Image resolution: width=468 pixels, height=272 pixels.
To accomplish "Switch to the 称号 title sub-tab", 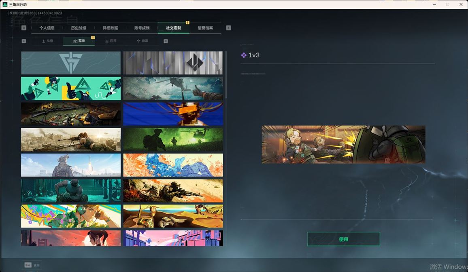I will click(x=110, y=41).
